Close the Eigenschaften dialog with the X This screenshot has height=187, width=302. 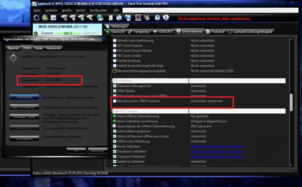(103, 38)
